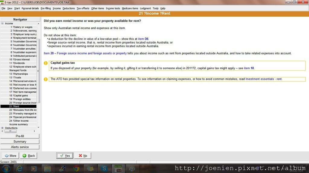Screen dimensions: 309x173
Task: Open the Income tests menu
Action: (x=113, y=8)
